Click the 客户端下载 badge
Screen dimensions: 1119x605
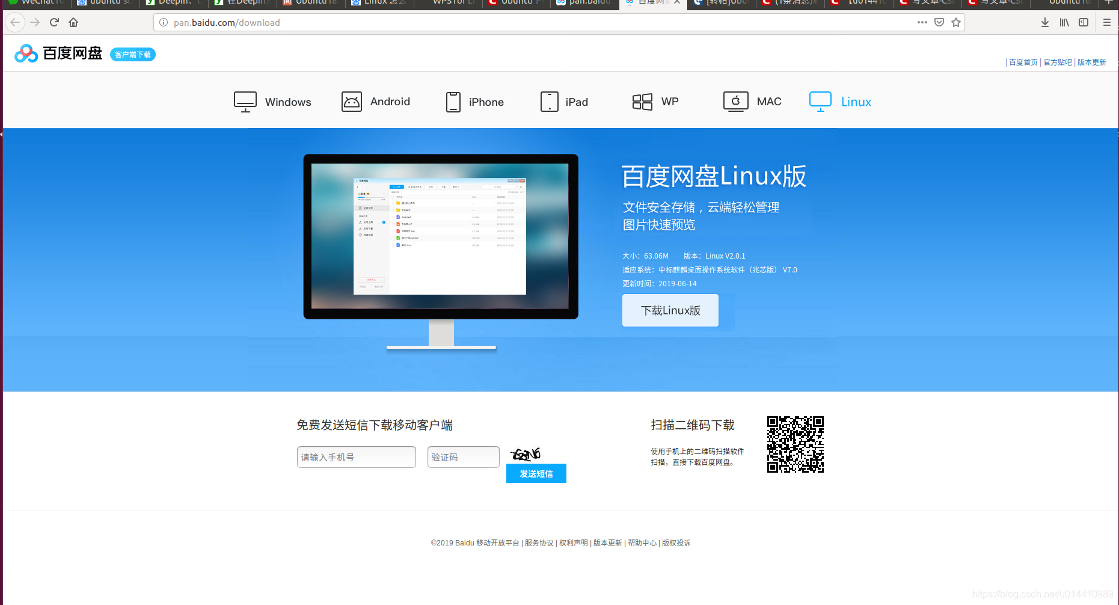133,55
